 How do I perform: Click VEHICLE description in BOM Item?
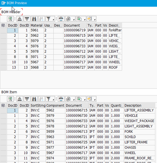pyautogui.click(x=139, y=116)
